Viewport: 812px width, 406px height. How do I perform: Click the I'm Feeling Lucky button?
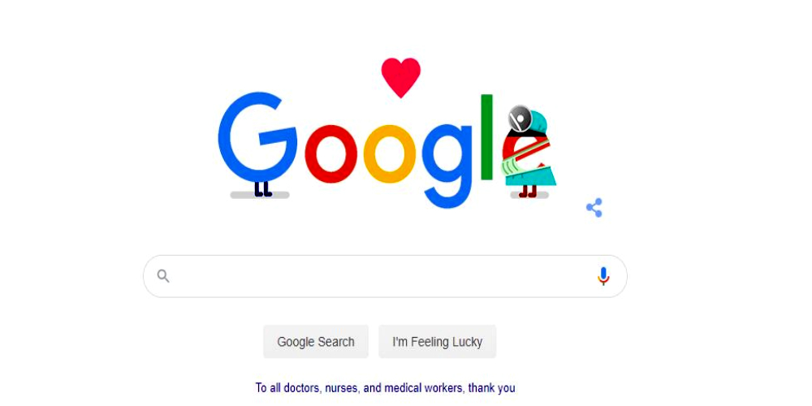click(438, 342)
